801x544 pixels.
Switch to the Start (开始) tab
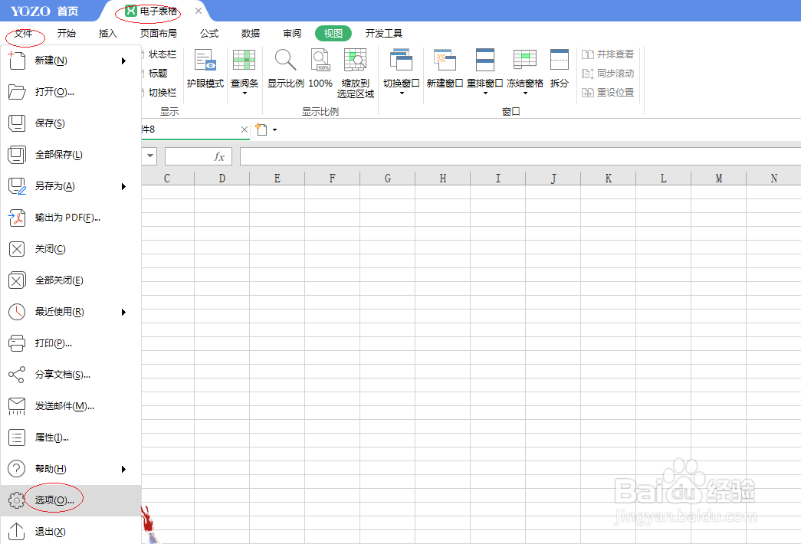(67, 33)
